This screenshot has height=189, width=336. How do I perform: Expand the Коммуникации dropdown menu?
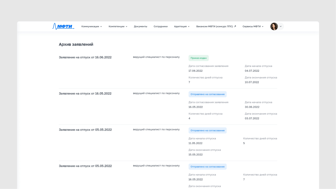click(x=92, y=26)
